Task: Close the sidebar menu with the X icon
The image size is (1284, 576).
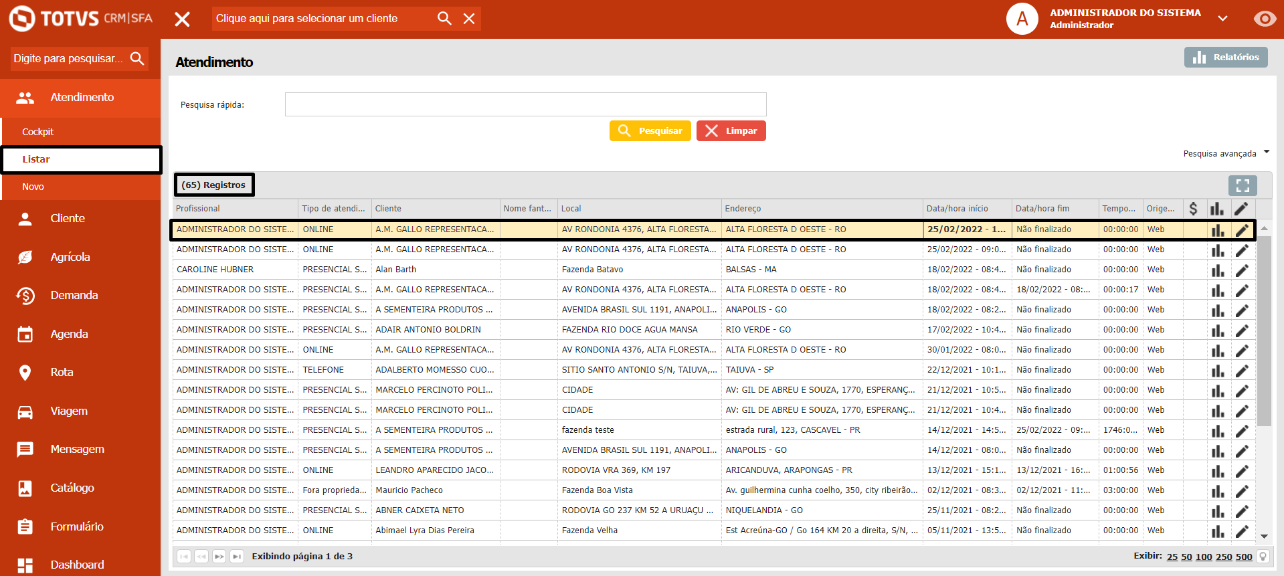Action: pyautogui.click(x=182, y=19)
